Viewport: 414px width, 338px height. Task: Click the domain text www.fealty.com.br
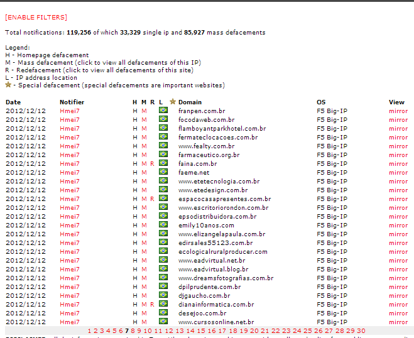tap(206, 146)
